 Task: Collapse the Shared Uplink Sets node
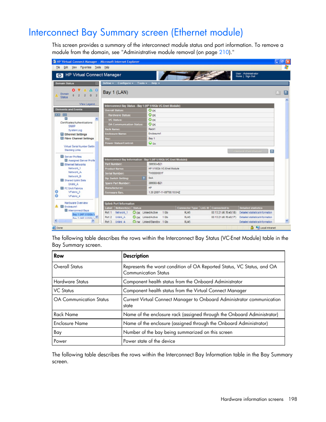[62, 180]
